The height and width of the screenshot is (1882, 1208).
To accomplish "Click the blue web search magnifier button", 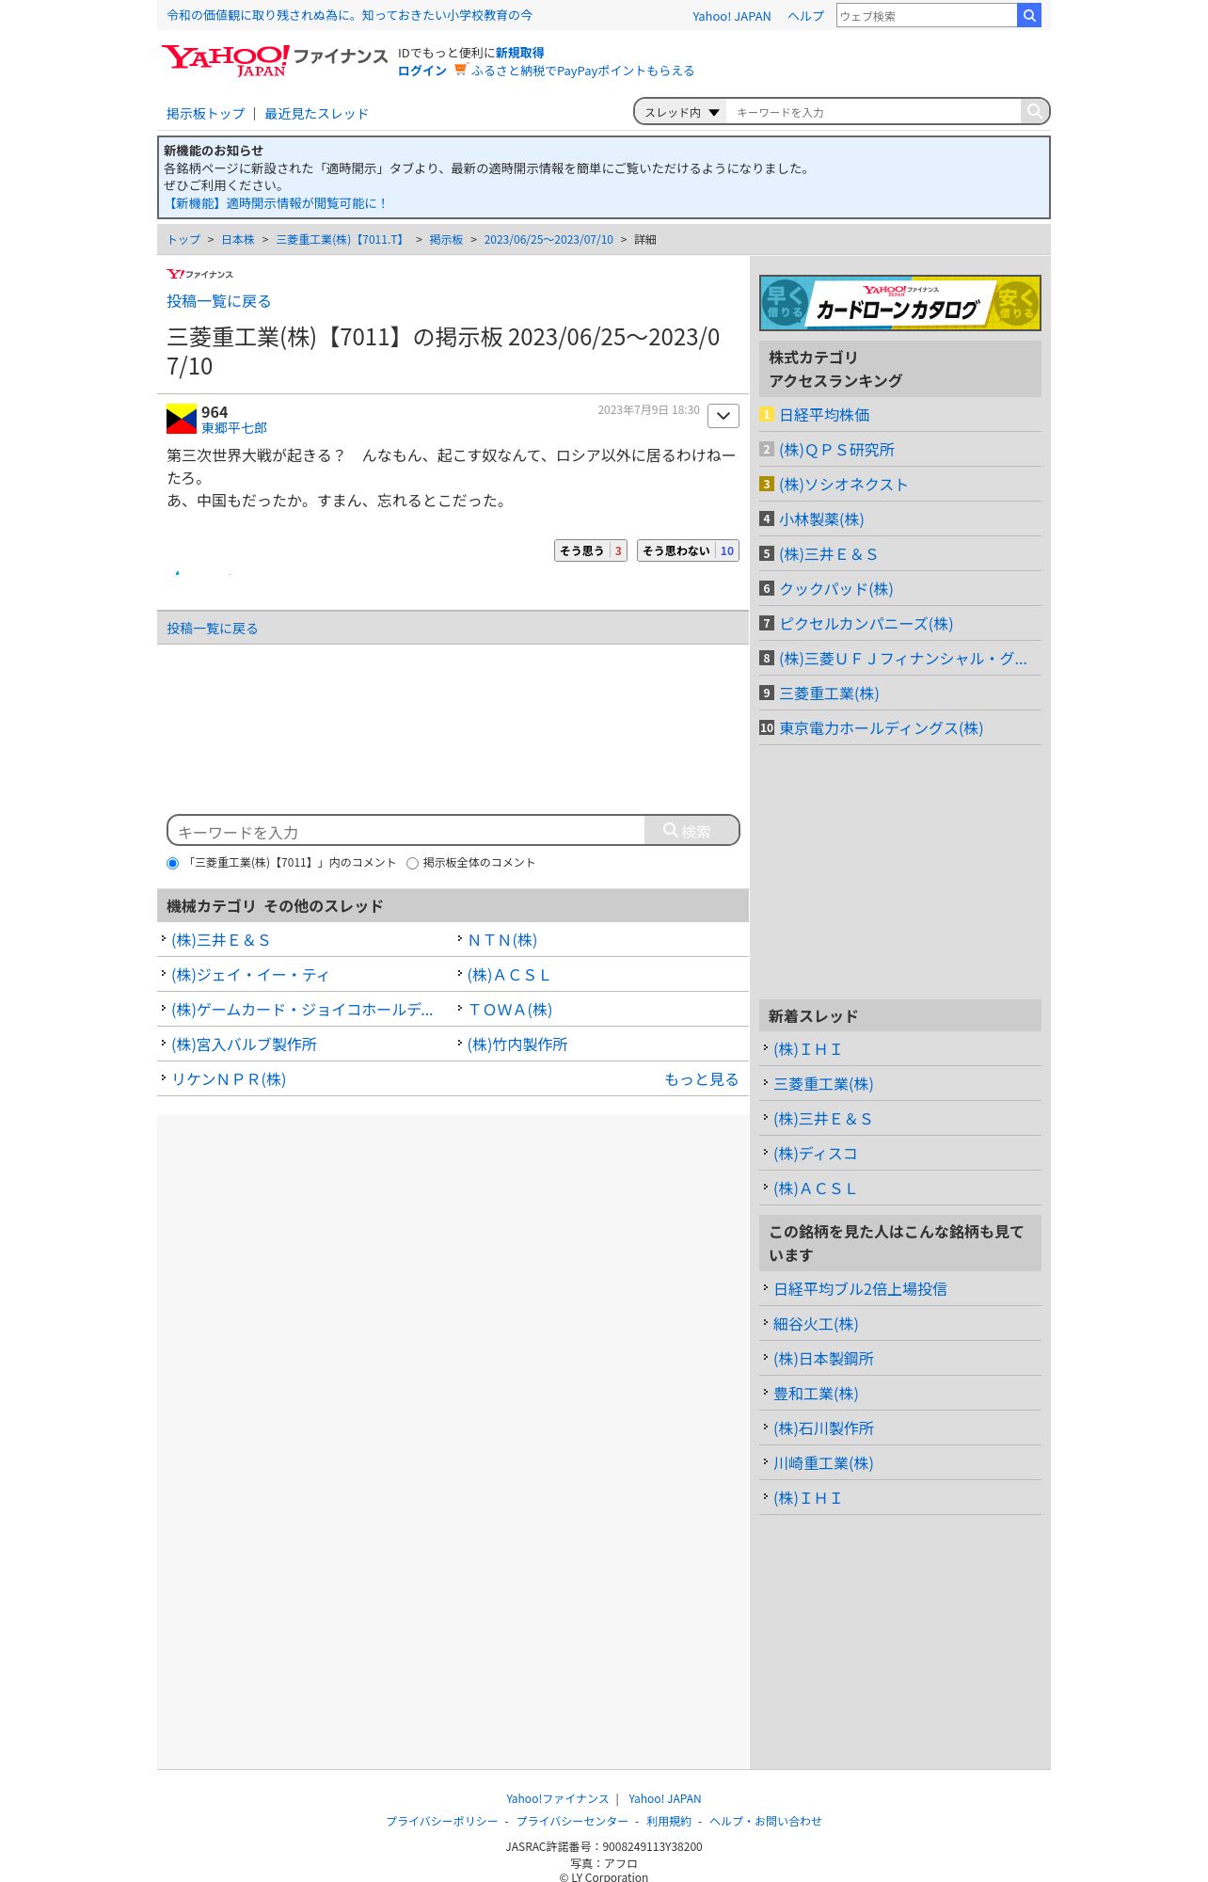I will 1029,15.
